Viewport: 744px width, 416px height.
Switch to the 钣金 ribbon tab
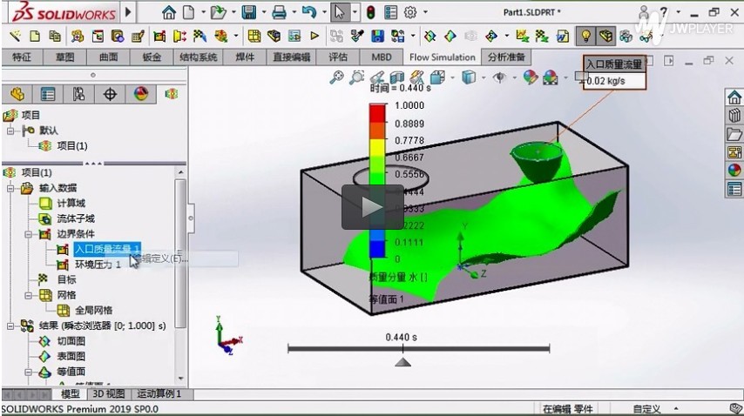pos(152,57)
